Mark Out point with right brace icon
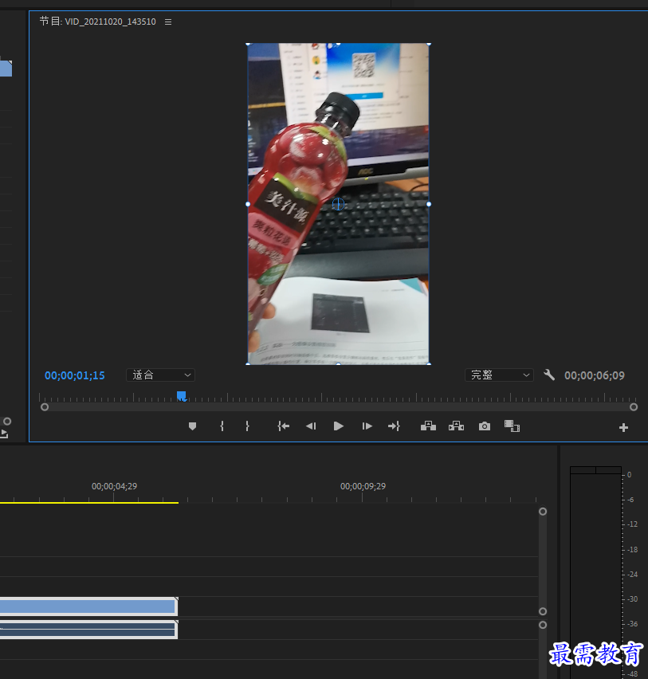The image size is (648, 679). [247, 426]
